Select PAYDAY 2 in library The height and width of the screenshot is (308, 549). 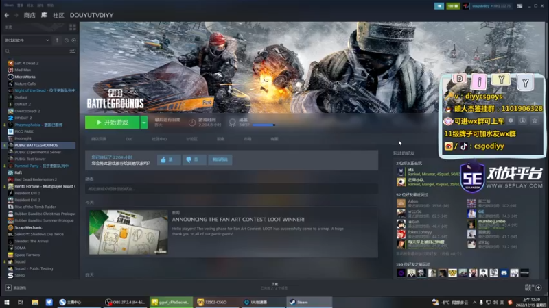[23, 118]
